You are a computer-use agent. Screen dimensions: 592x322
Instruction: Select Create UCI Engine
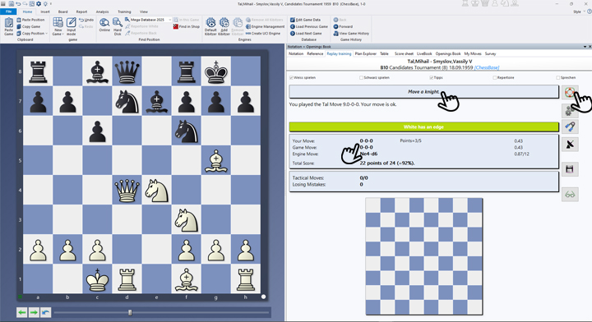263,33
